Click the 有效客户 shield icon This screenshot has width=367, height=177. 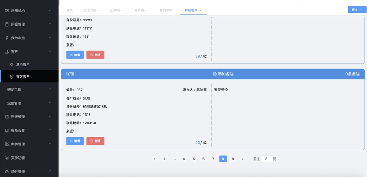tap(12, 77)
